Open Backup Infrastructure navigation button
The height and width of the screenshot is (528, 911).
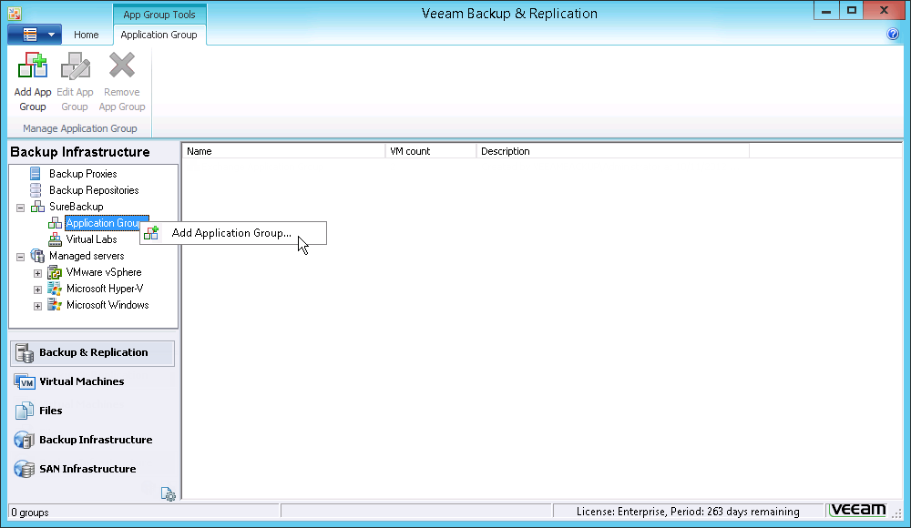(95, 440)
